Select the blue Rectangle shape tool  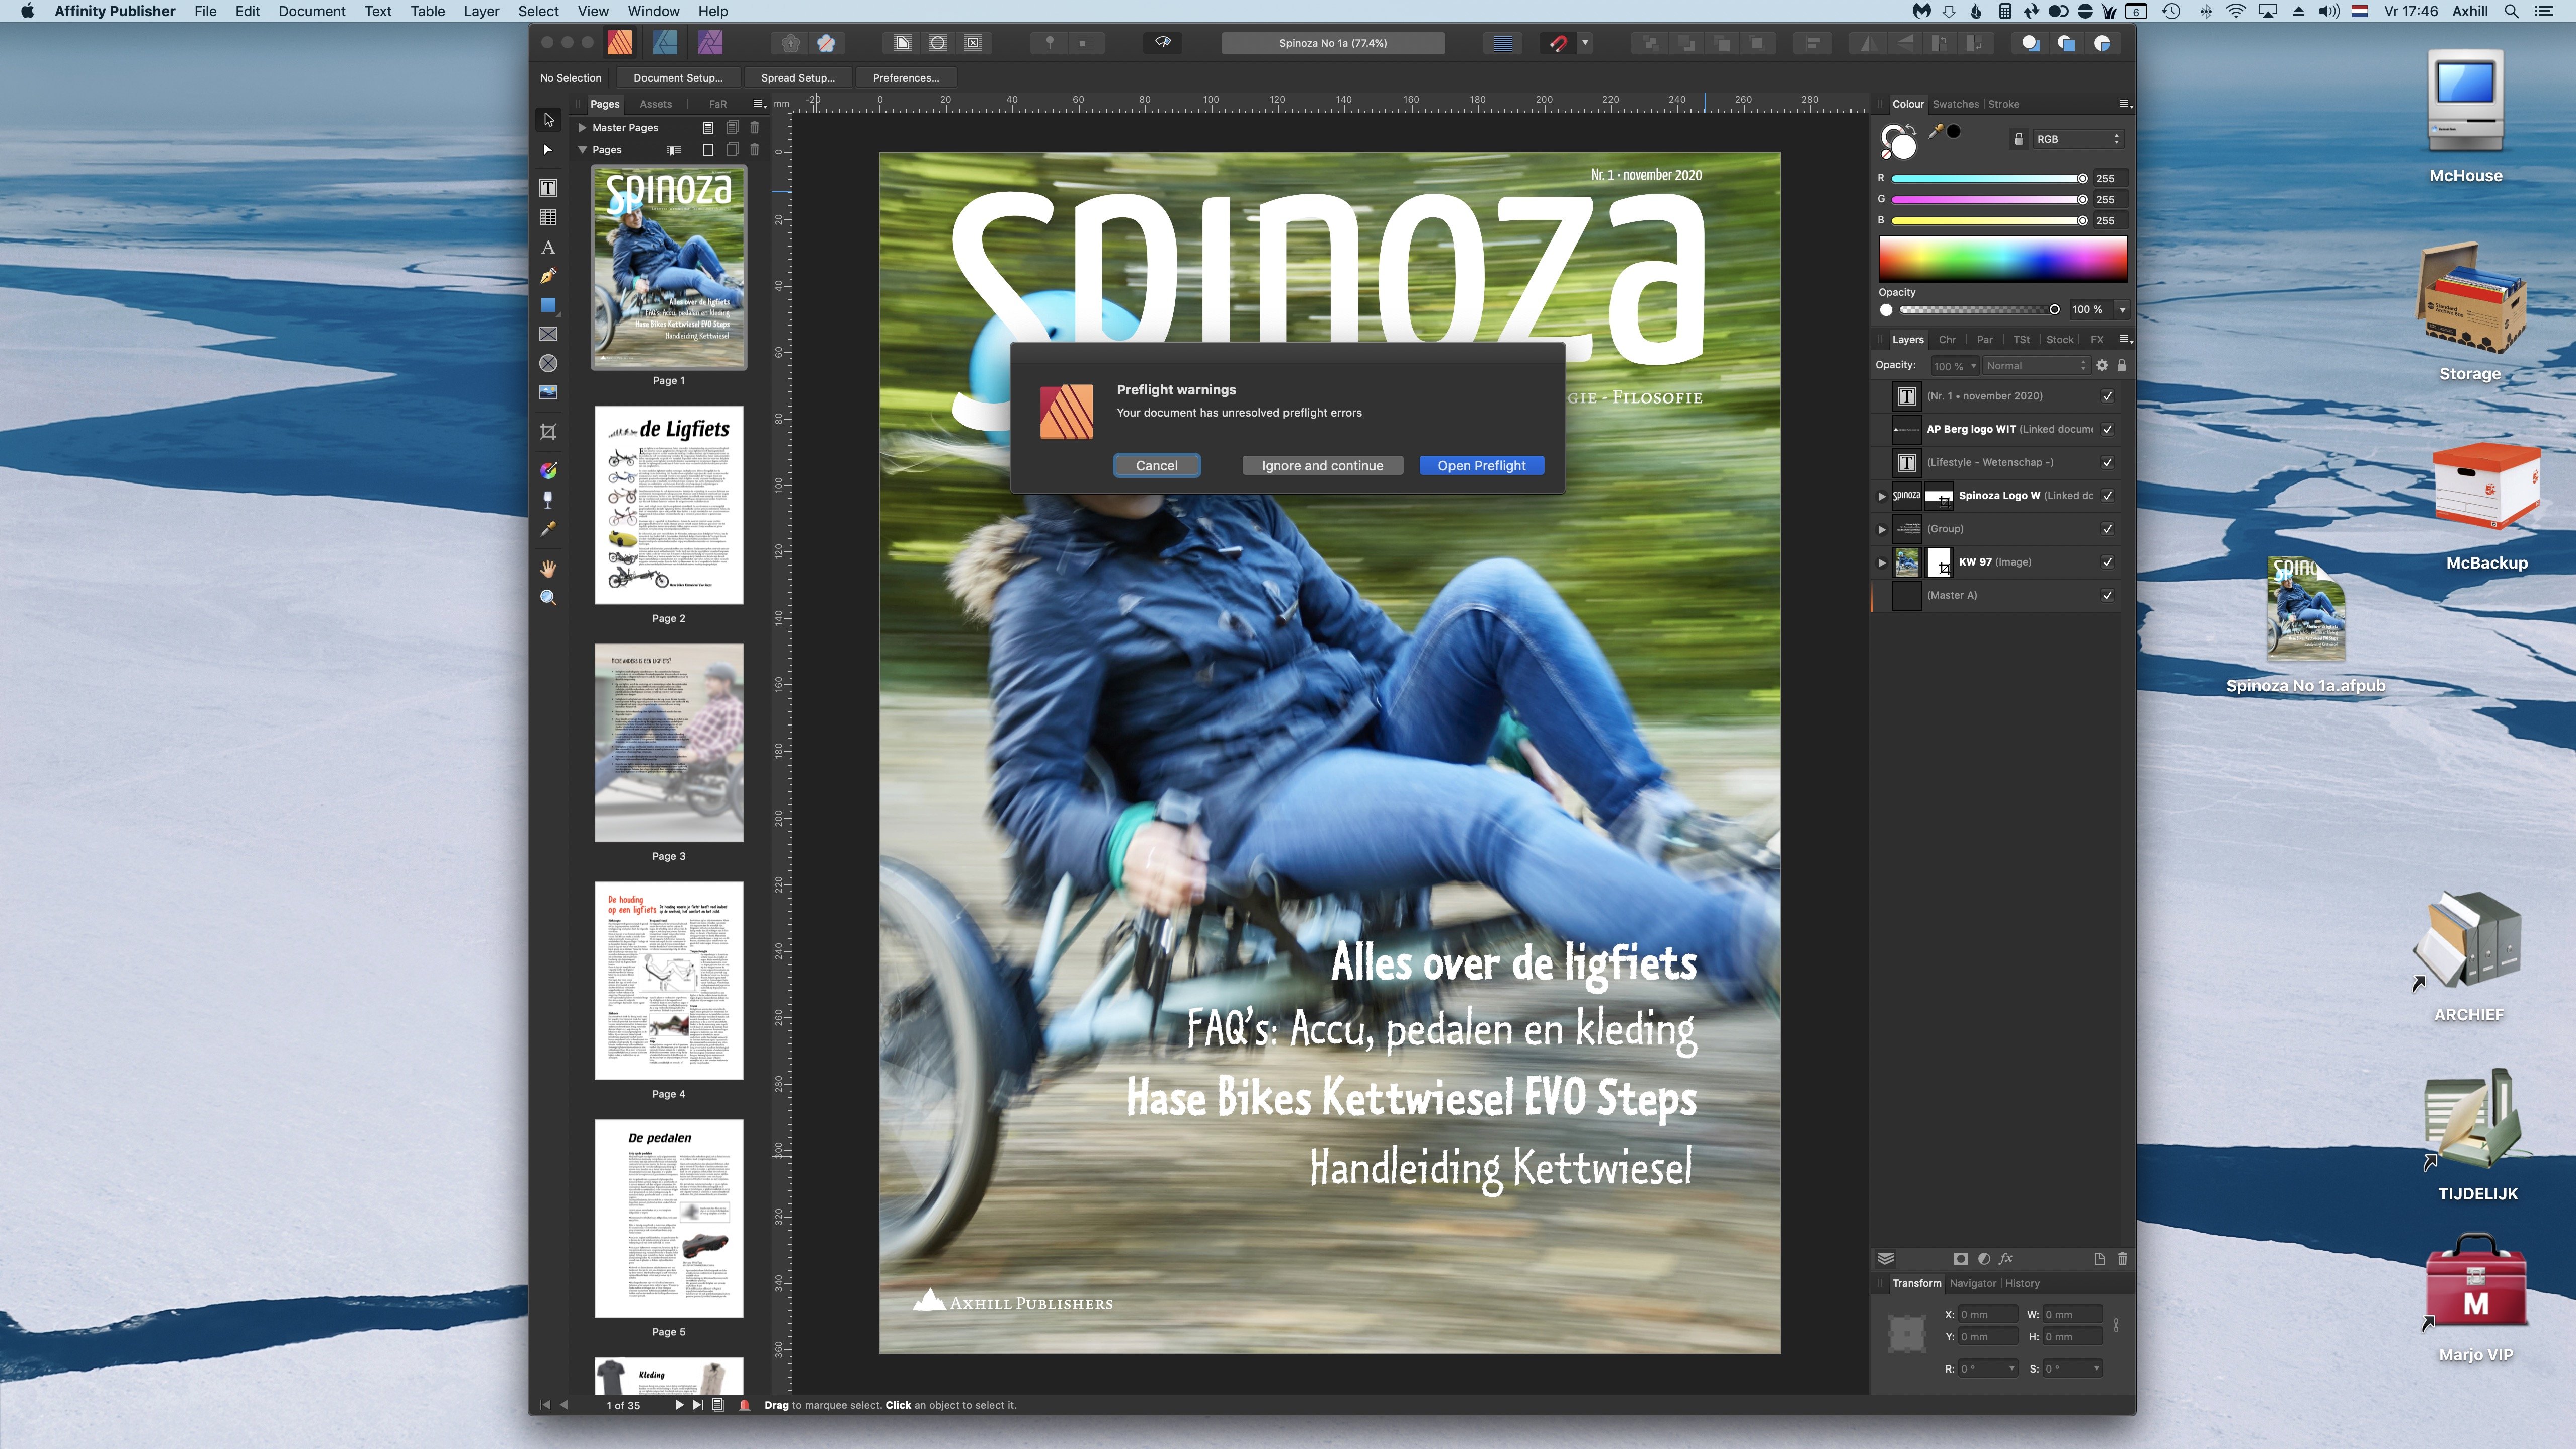(x=548, y=305)
